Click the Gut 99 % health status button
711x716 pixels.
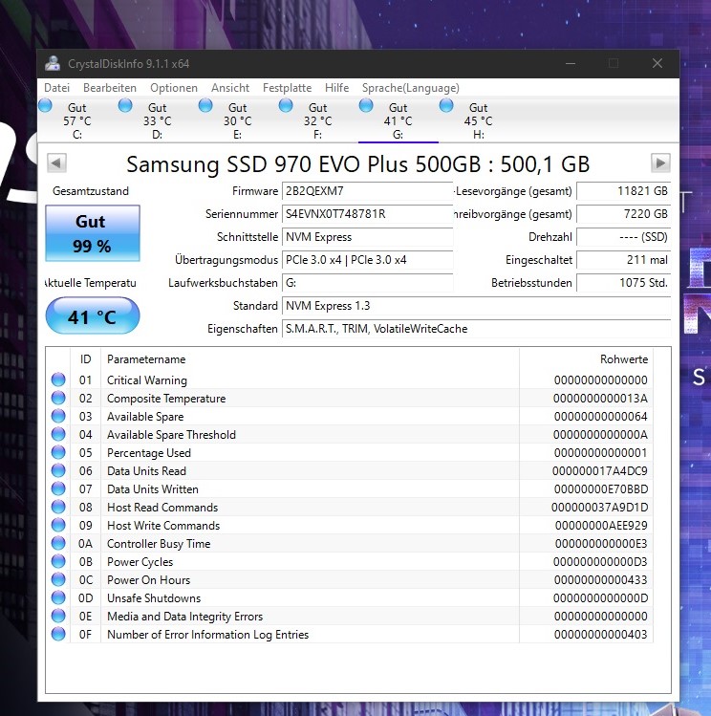point(93,233)
